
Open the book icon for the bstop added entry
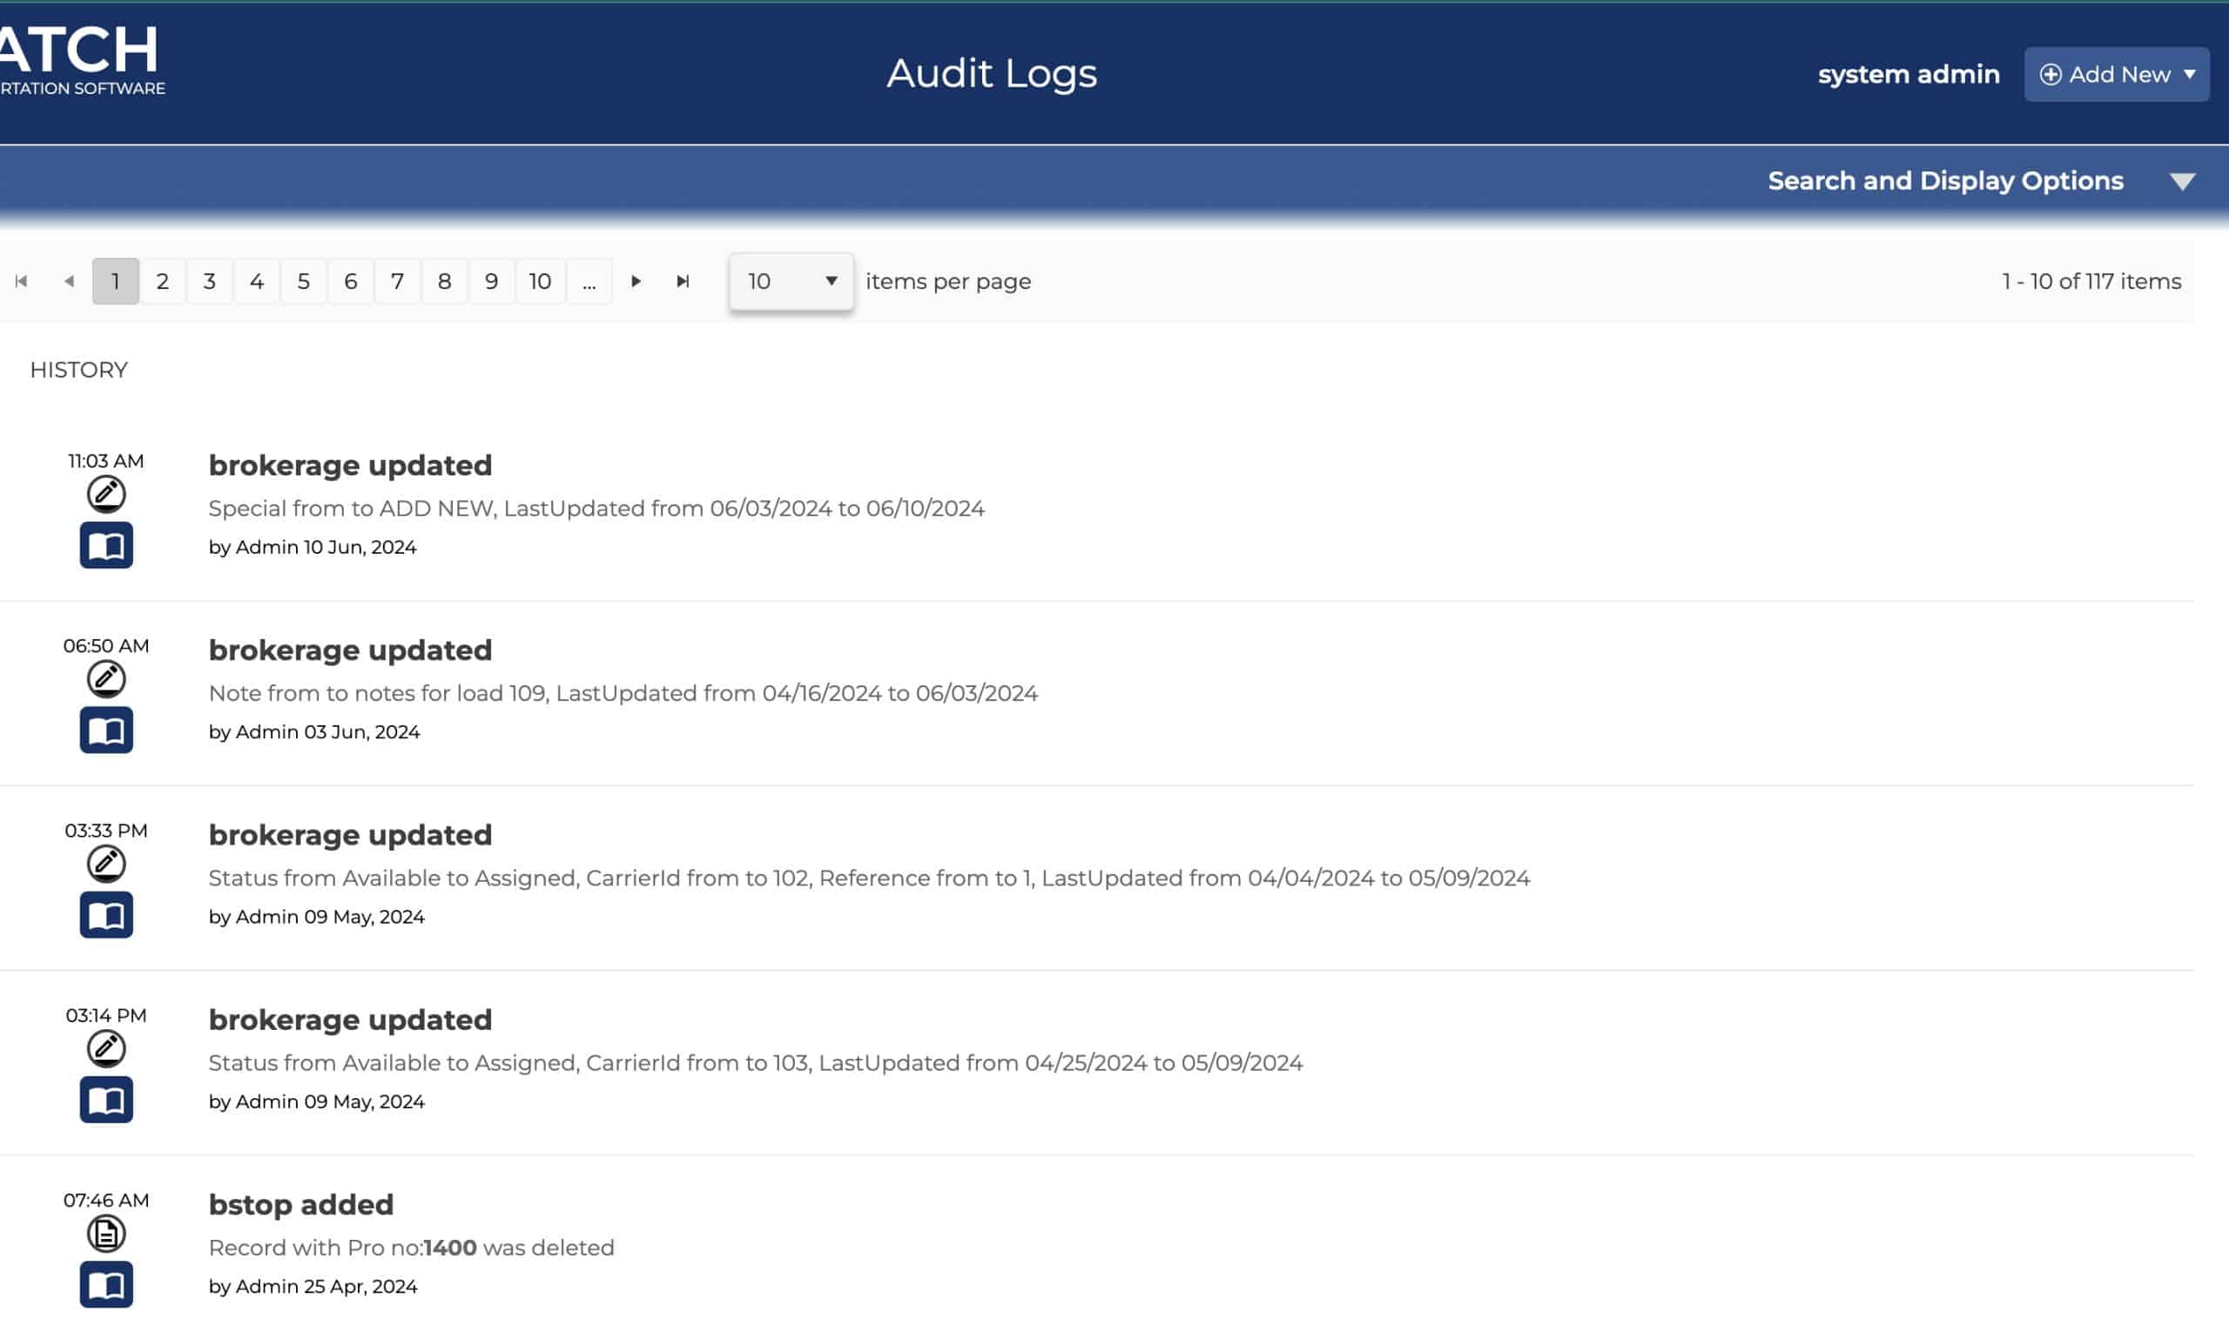click(106, 1284)
